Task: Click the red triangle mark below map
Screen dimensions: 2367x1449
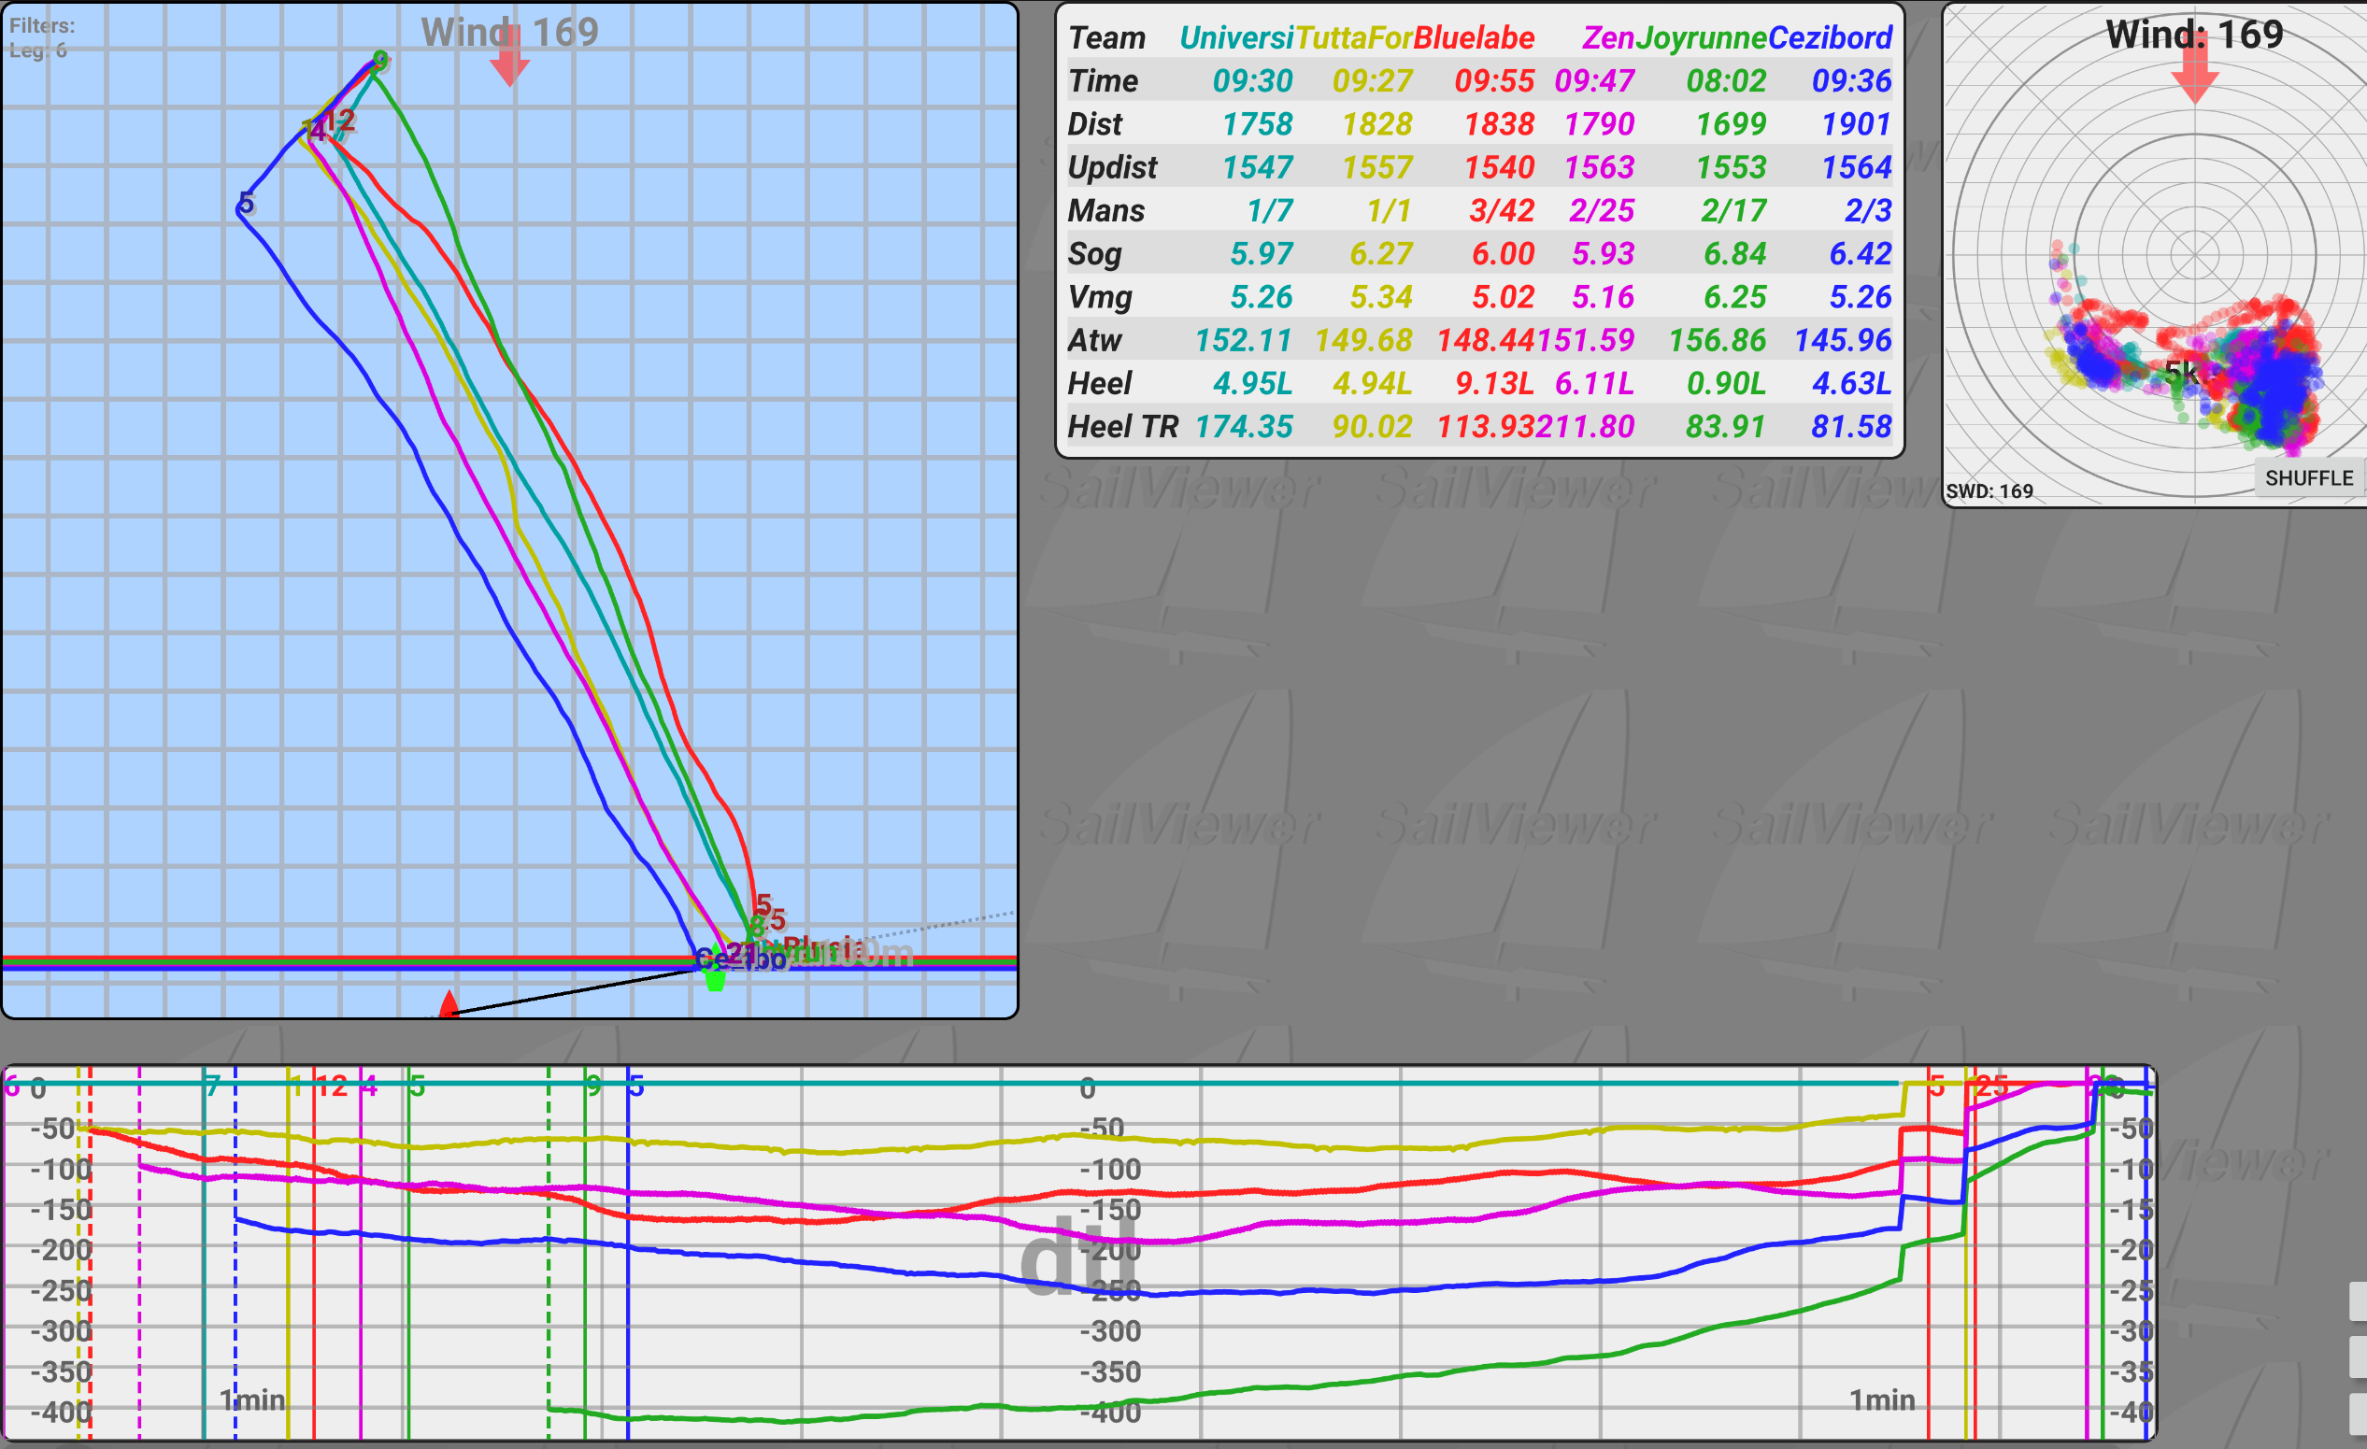Action: [x=449, y=1004]
